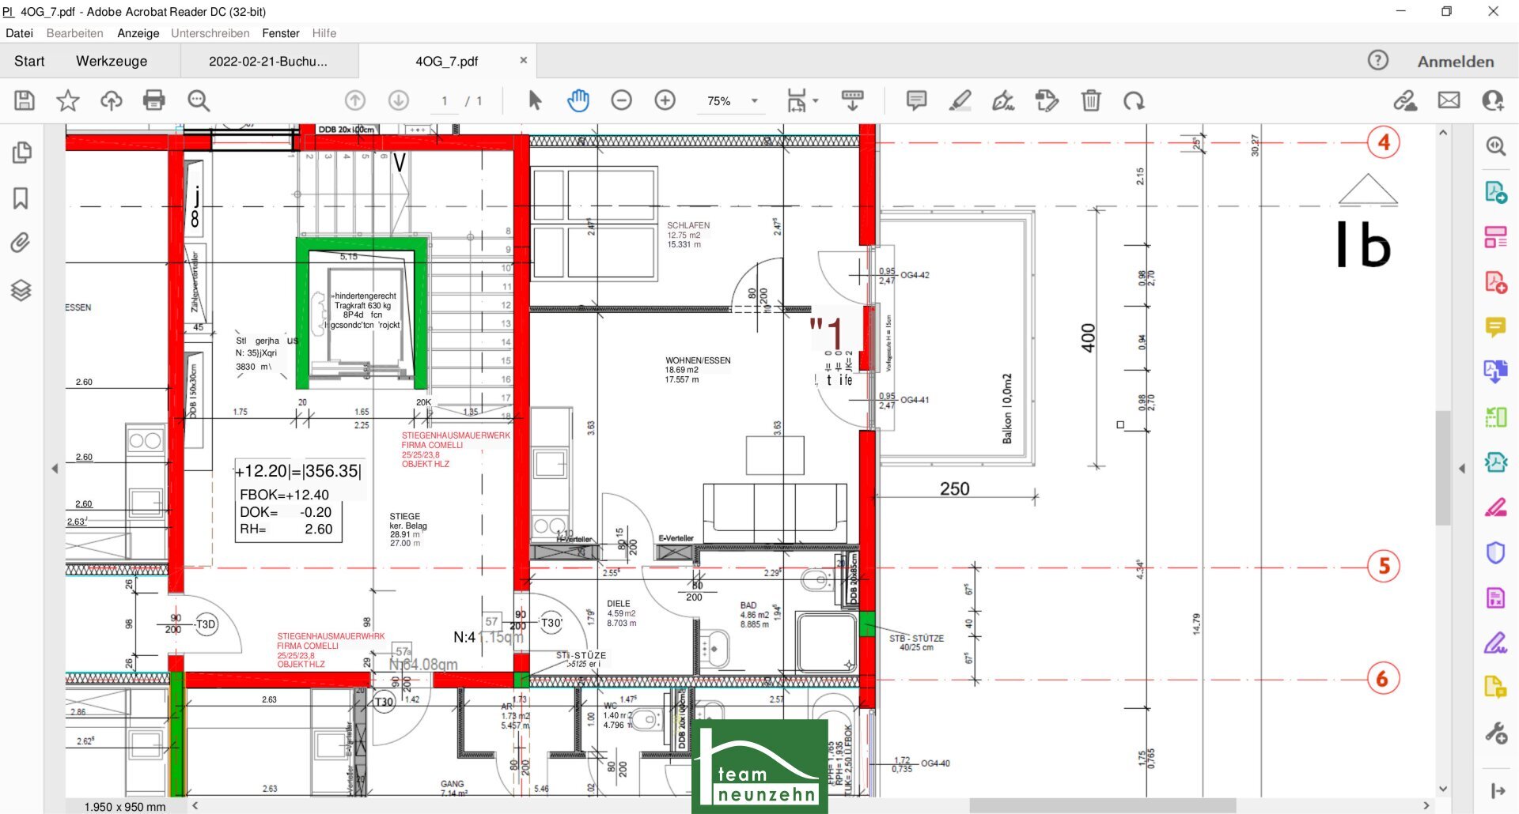This screenshot has width=1519, height=814.
Task: Open the page thumbnails panel
Action: tap(21, 152)
